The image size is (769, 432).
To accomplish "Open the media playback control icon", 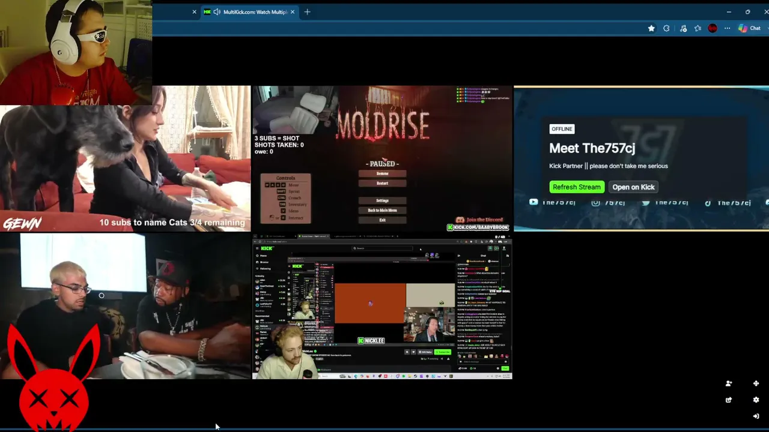I will coord(683,28).
